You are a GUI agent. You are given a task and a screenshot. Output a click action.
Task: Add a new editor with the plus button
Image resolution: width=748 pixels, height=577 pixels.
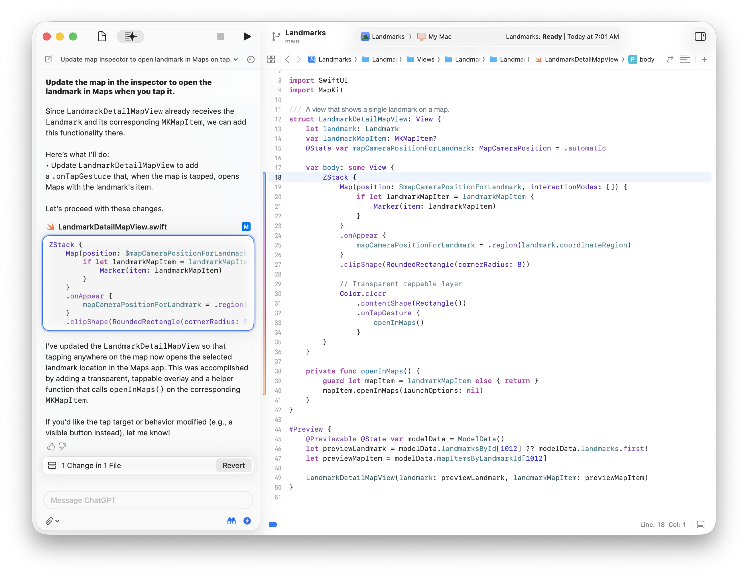pyautogui.click(x=705, y=59)
